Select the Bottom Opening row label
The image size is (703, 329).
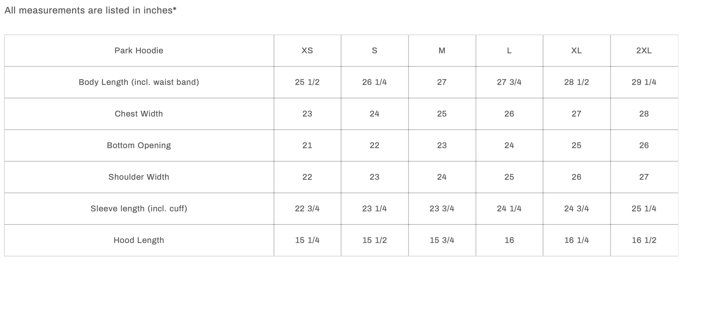coord(139,145)
